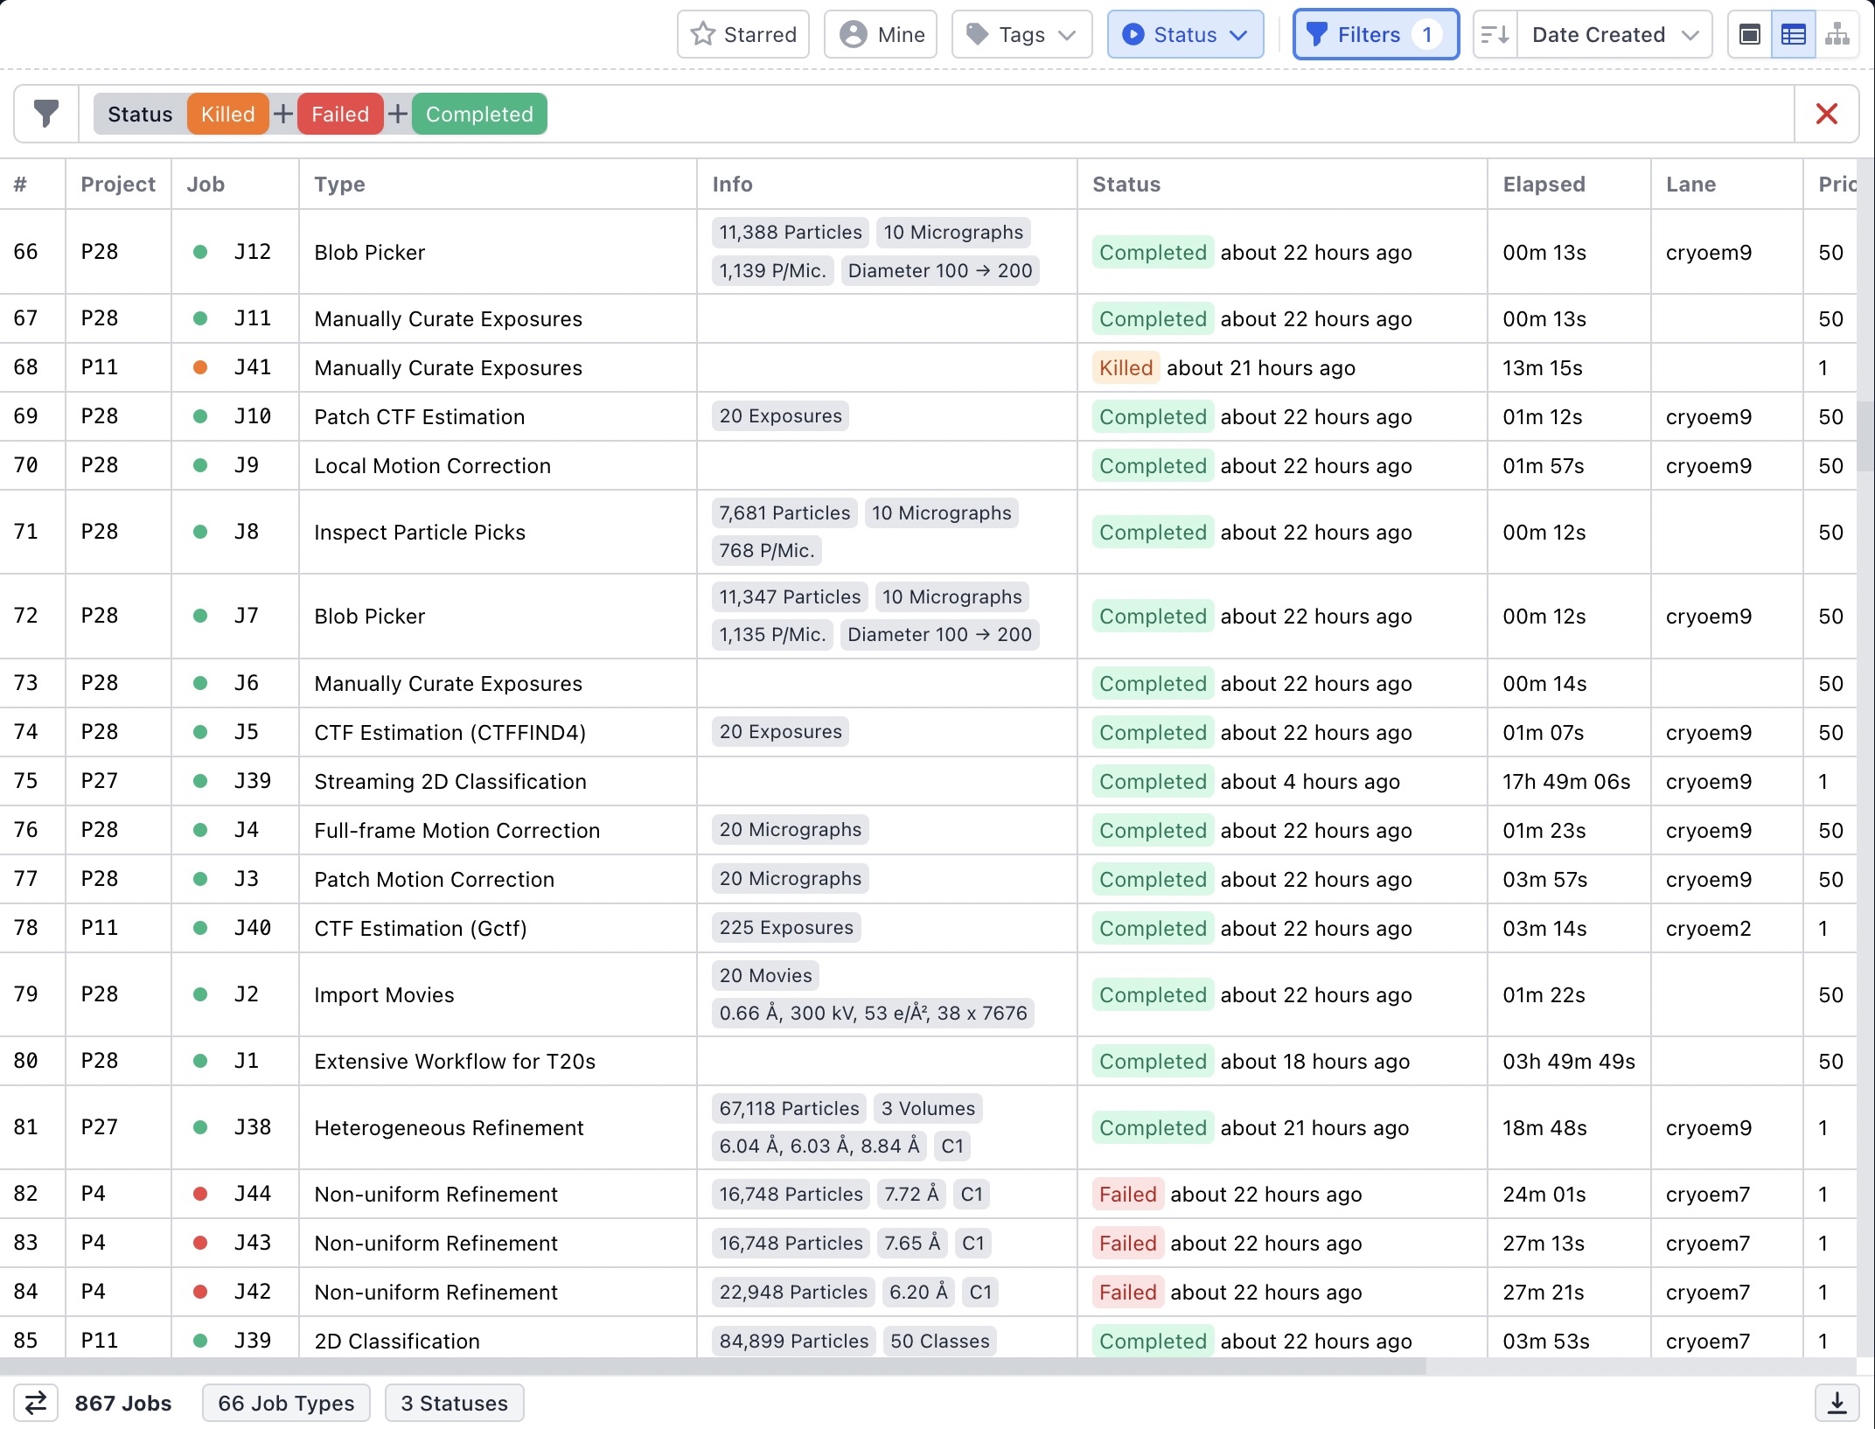Click the Killed status badge in row 68
The height and width of the screenshot is (1429, 1875).
(1126, 368)
